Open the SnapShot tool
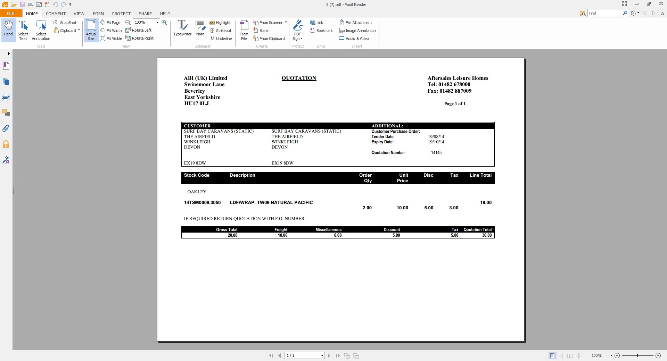This screenshot has height=361, width=667. (65, 23)
